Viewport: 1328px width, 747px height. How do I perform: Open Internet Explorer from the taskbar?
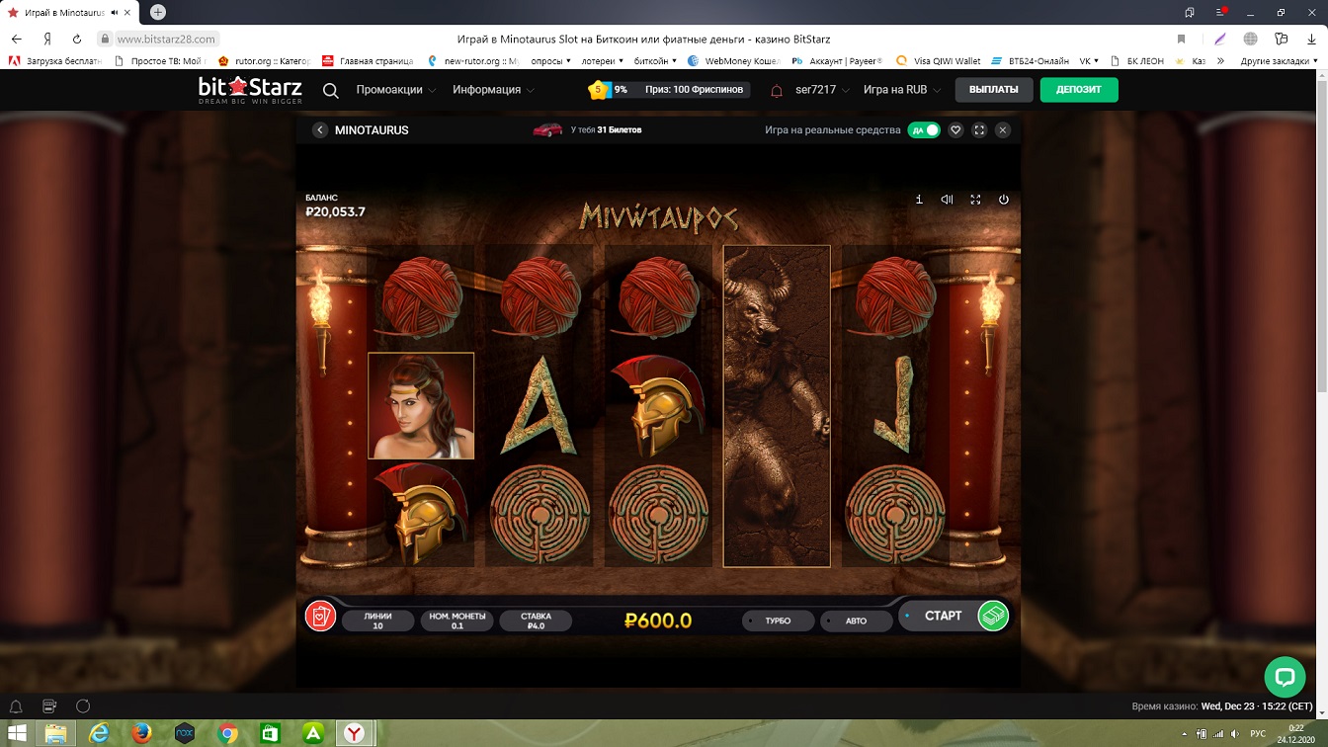pos(99,733)
